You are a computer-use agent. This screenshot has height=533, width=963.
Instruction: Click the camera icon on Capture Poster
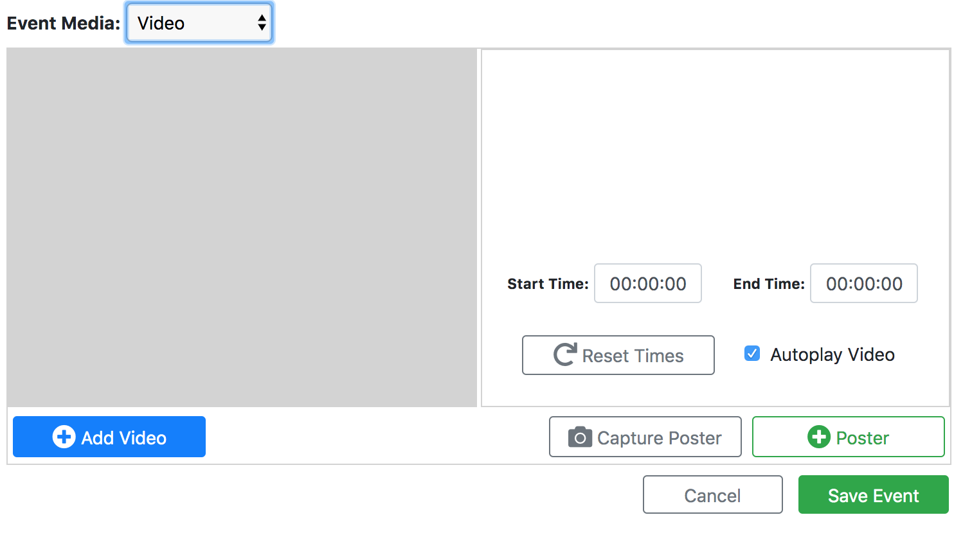580,437
